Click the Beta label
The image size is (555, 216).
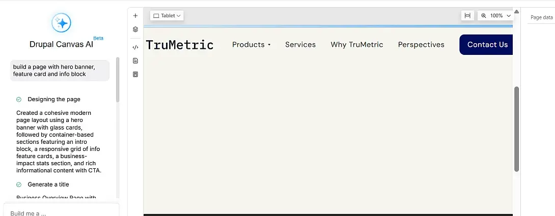(x=98, y=38)
